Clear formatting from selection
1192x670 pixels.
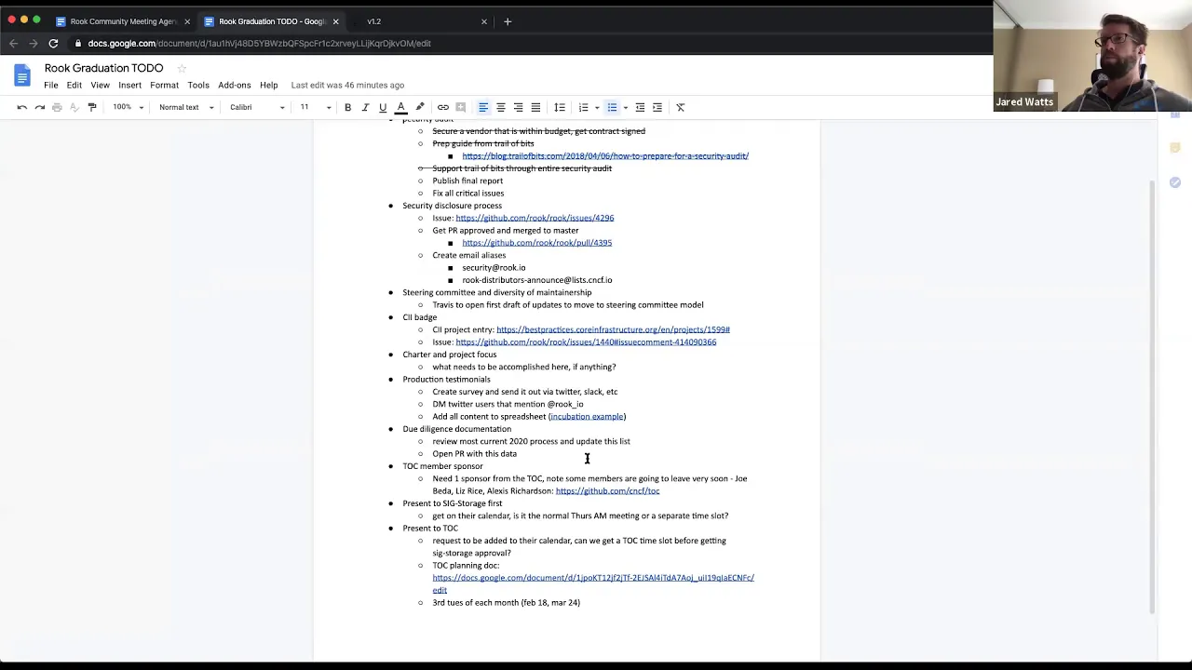pyautogui.click(x=680, y=107)
